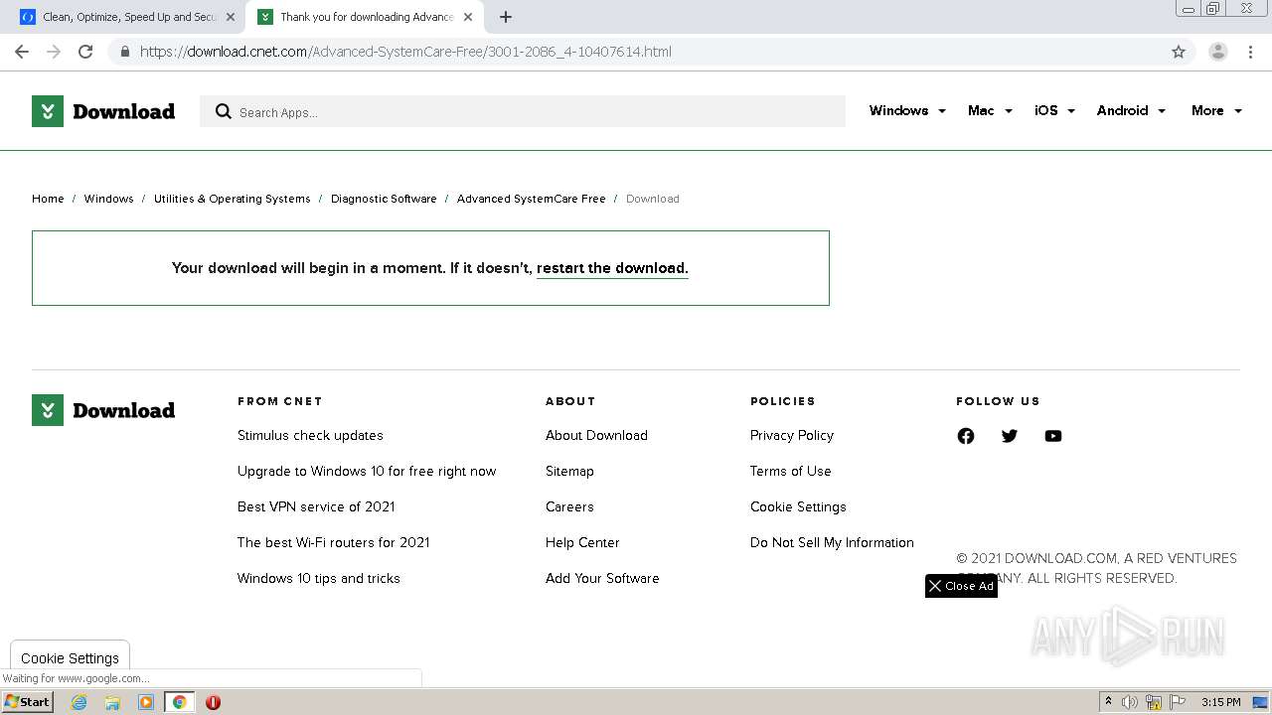Click the search magnifier icon
This screenshot has width=1272, height=715.
pos(224,111)
